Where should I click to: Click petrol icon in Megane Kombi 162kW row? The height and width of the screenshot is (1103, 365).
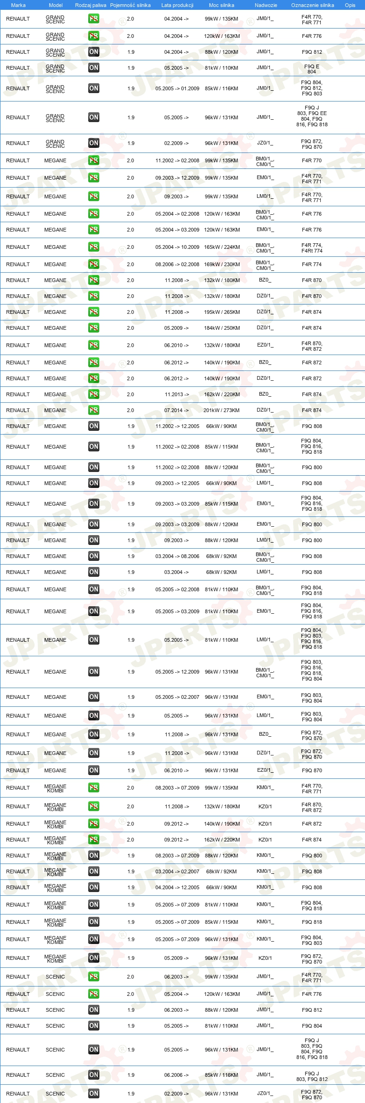94,840
